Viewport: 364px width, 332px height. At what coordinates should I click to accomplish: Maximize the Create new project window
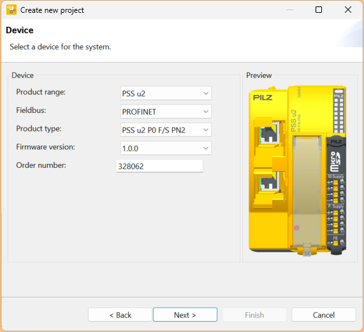pos(319,10)
